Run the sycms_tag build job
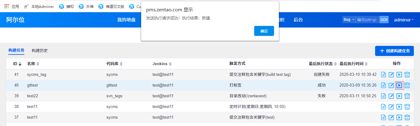 click(x=399, y=75)
